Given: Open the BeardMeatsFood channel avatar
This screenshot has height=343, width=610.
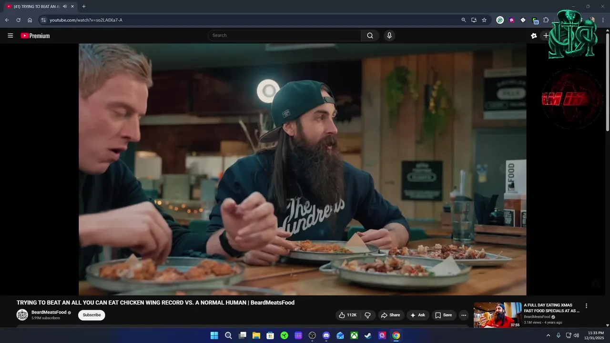Looking at the screenshot, I should click(x=22, y=315).
